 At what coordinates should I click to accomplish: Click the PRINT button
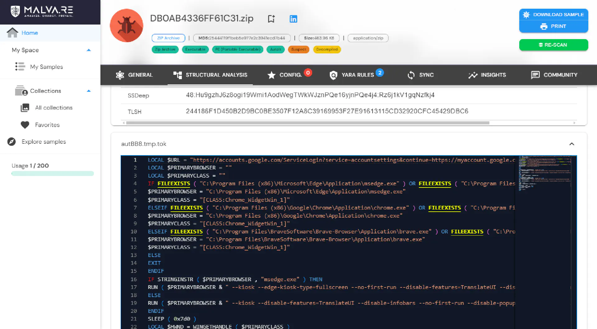(553, 26)
